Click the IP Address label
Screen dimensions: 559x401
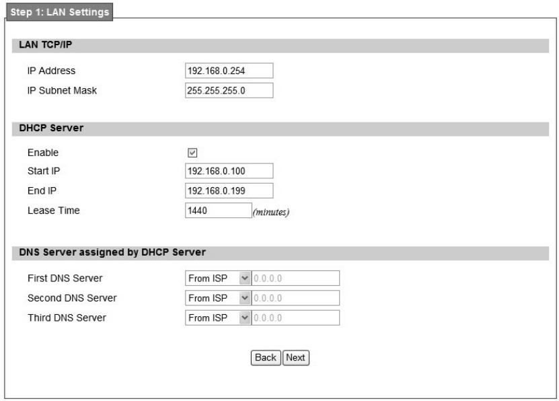coord(51,71)
